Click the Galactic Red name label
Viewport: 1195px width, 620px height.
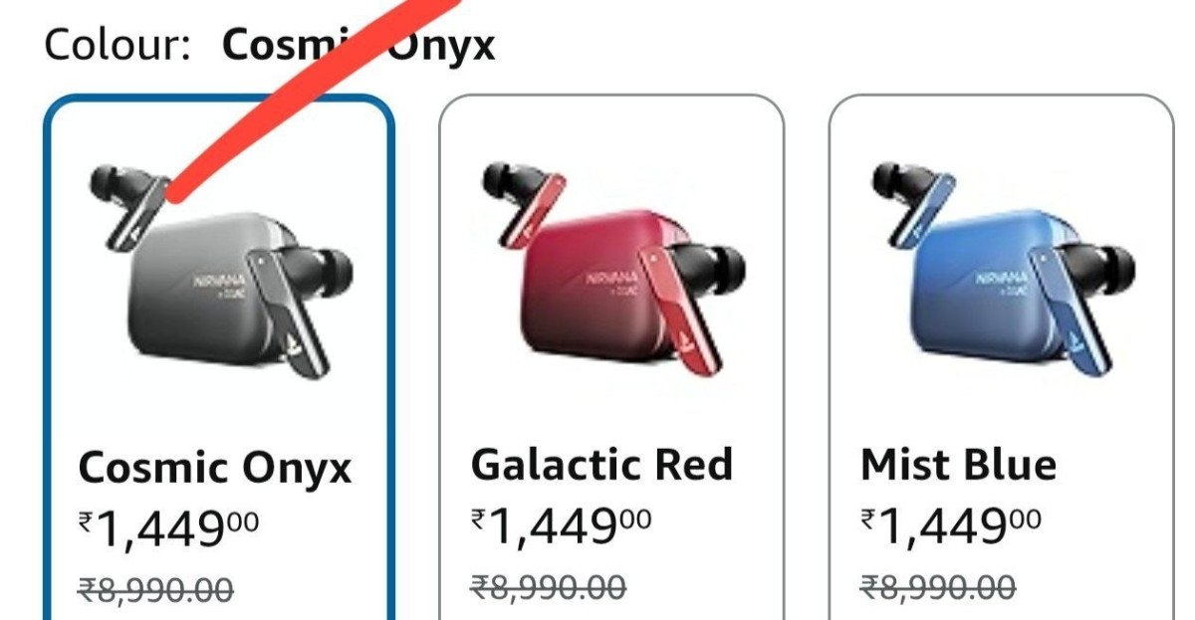click(601, 465)
